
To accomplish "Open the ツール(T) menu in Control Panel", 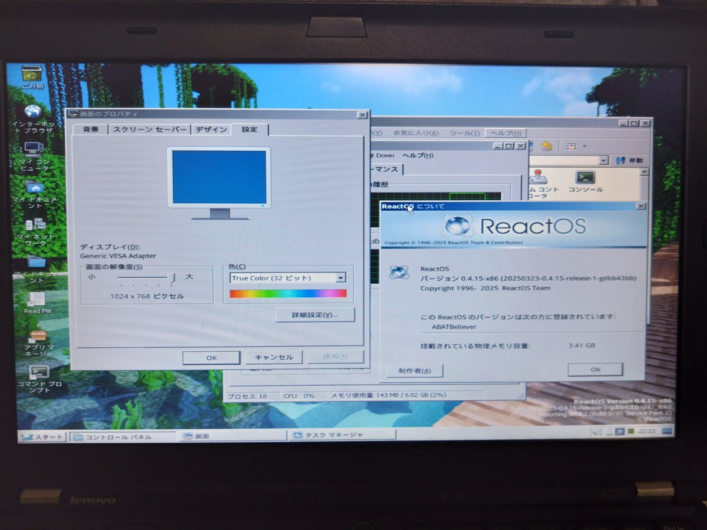I will pos(464,134).
